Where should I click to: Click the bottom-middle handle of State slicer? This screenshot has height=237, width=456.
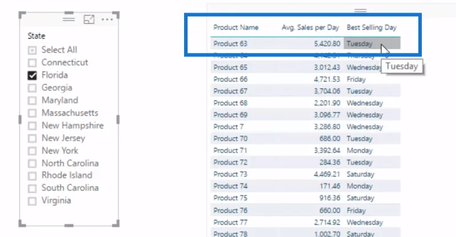[69, 225]
